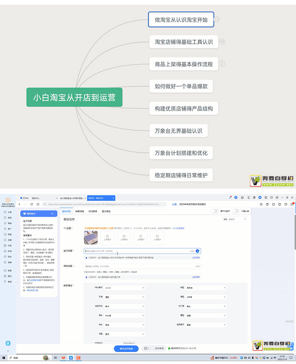The image size is (296, 364).
Task: Open the 风格 dropdown
Action: coord(124,297)
